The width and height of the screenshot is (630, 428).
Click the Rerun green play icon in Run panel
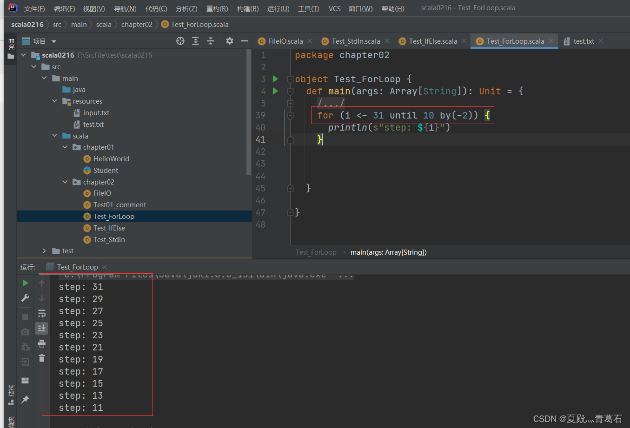tap(25, 283)
